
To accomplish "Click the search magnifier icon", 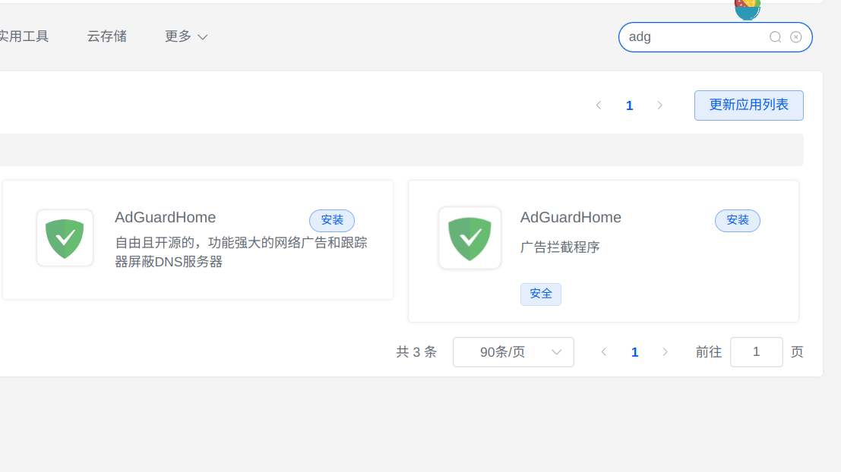I will click(x=775, y=37).
